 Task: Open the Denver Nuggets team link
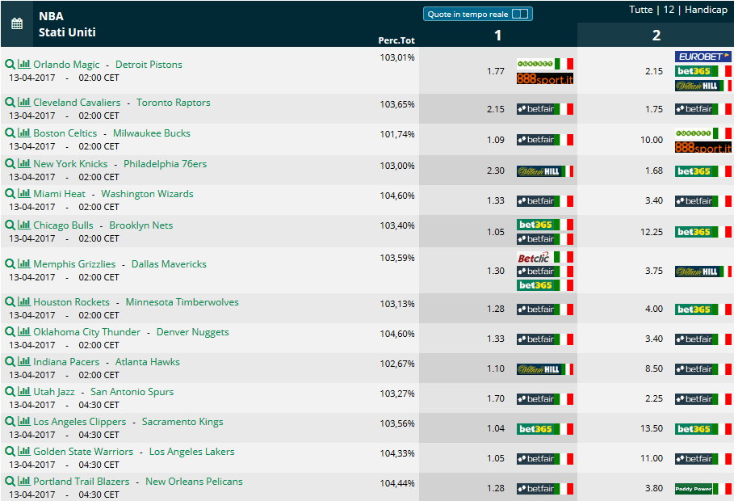pos(192,332)
